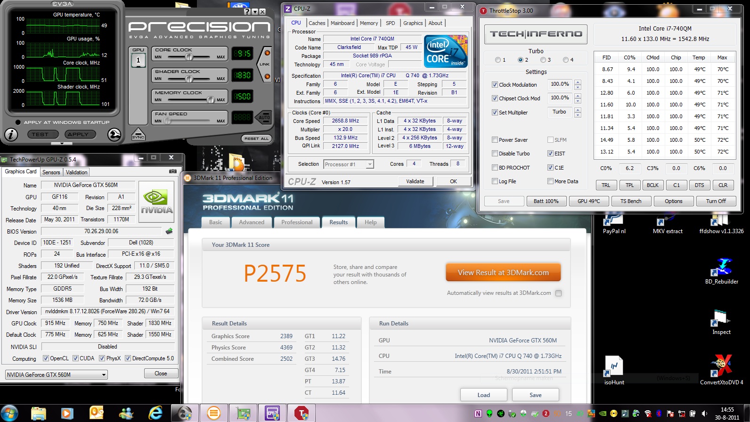Click Reset All in Precision
This screenshot has width=750, height=422.
pyautogui.click(x=257, y=138)
